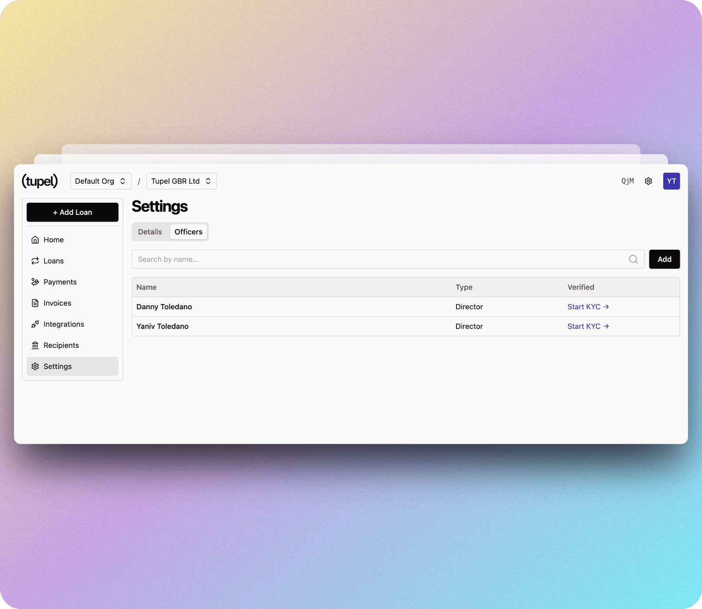Click the tupel logo
This screenshot has height=609, width=702.
click(x=40, y=181)
